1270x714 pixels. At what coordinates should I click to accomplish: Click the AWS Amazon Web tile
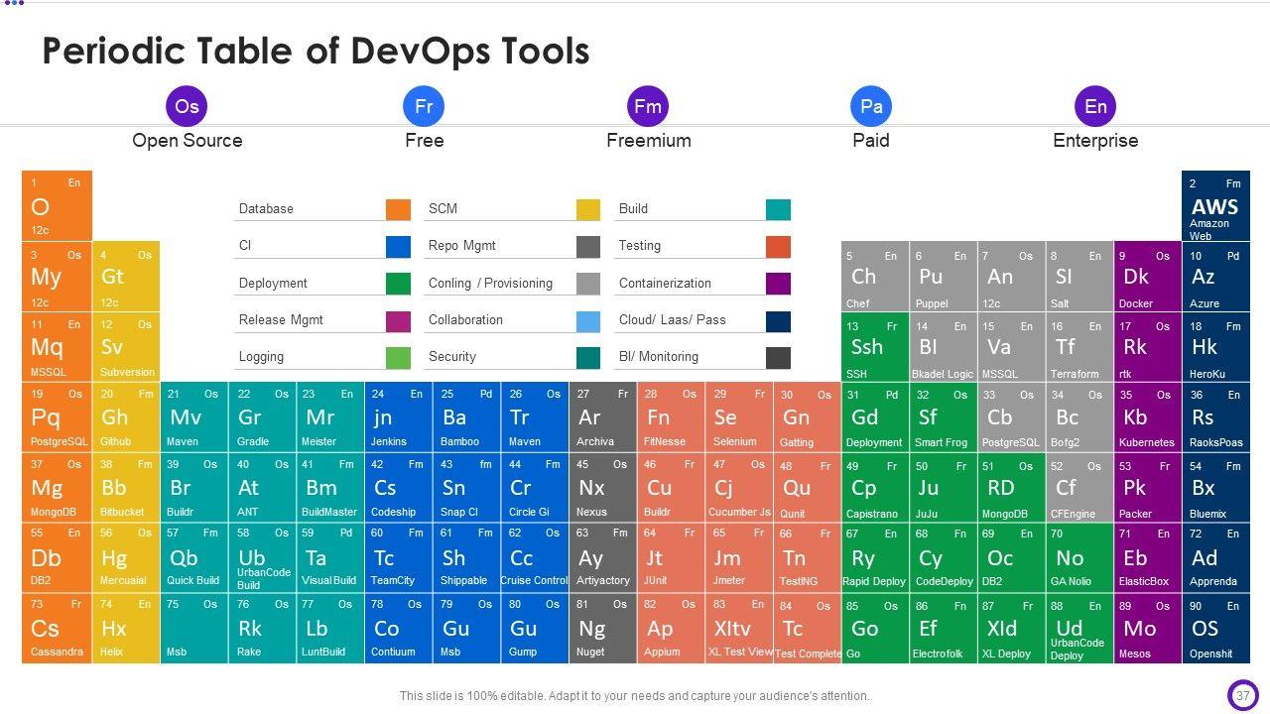(1215, 206)
